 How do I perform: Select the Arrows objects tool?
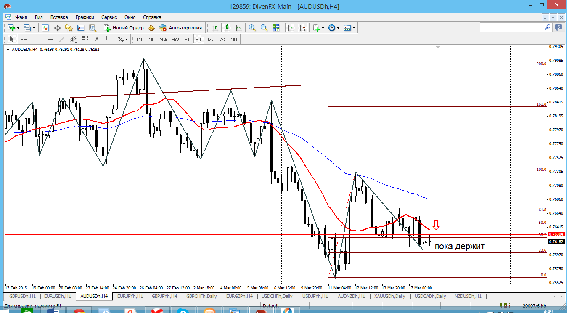[120, 39]
